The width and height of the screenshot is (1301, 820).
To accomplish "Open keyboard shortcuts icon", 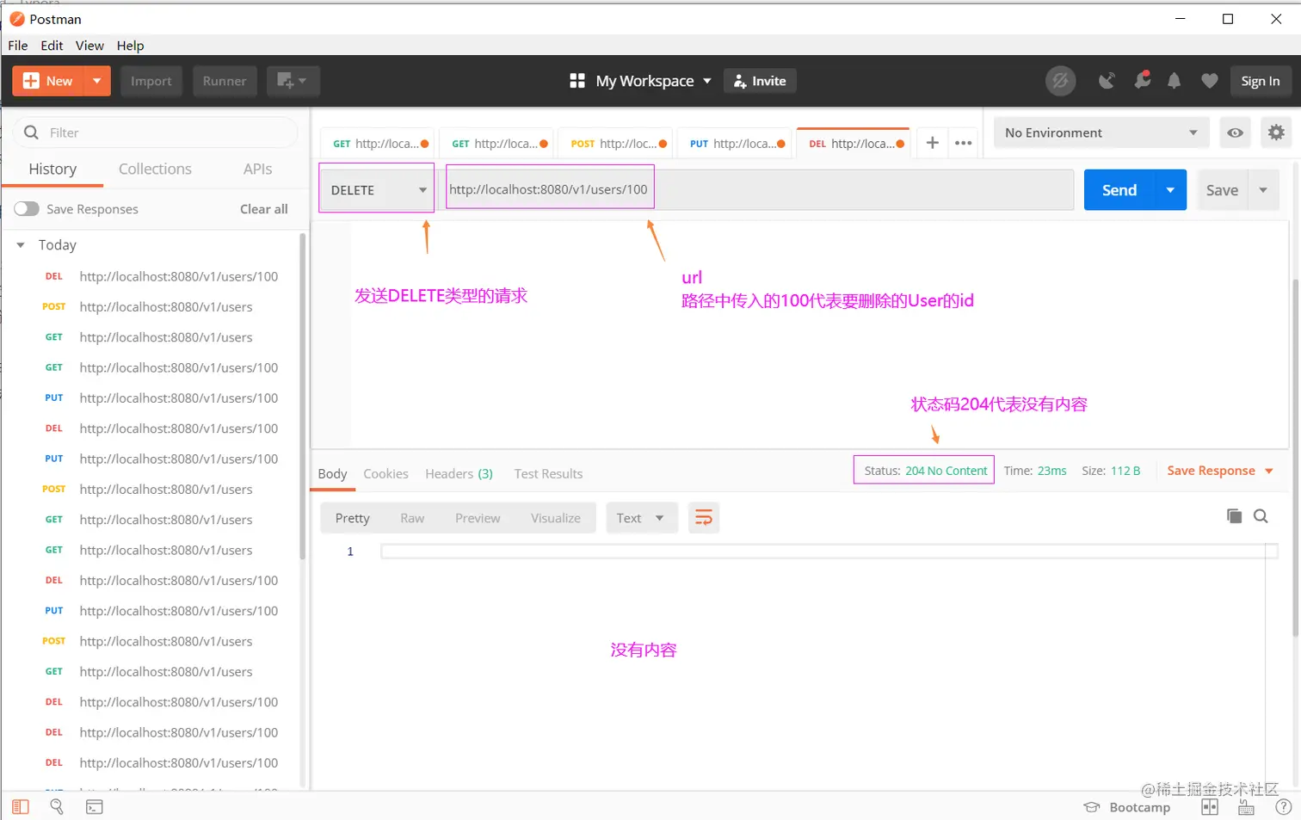I will click(x=1246, y=807).
